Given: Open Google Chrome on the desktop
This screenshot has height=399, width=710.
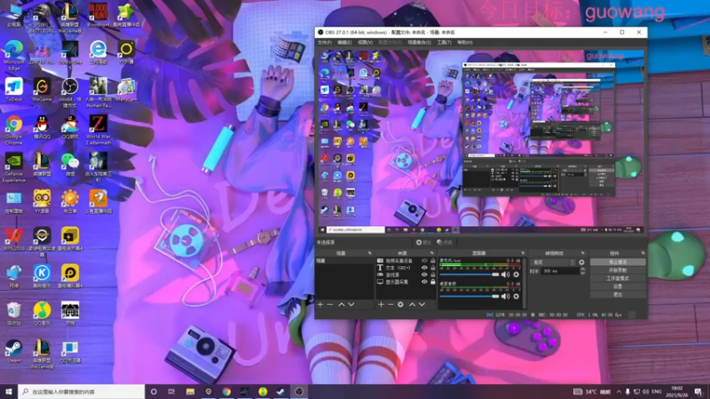Looking at the screenshot, I should (14, 129).
